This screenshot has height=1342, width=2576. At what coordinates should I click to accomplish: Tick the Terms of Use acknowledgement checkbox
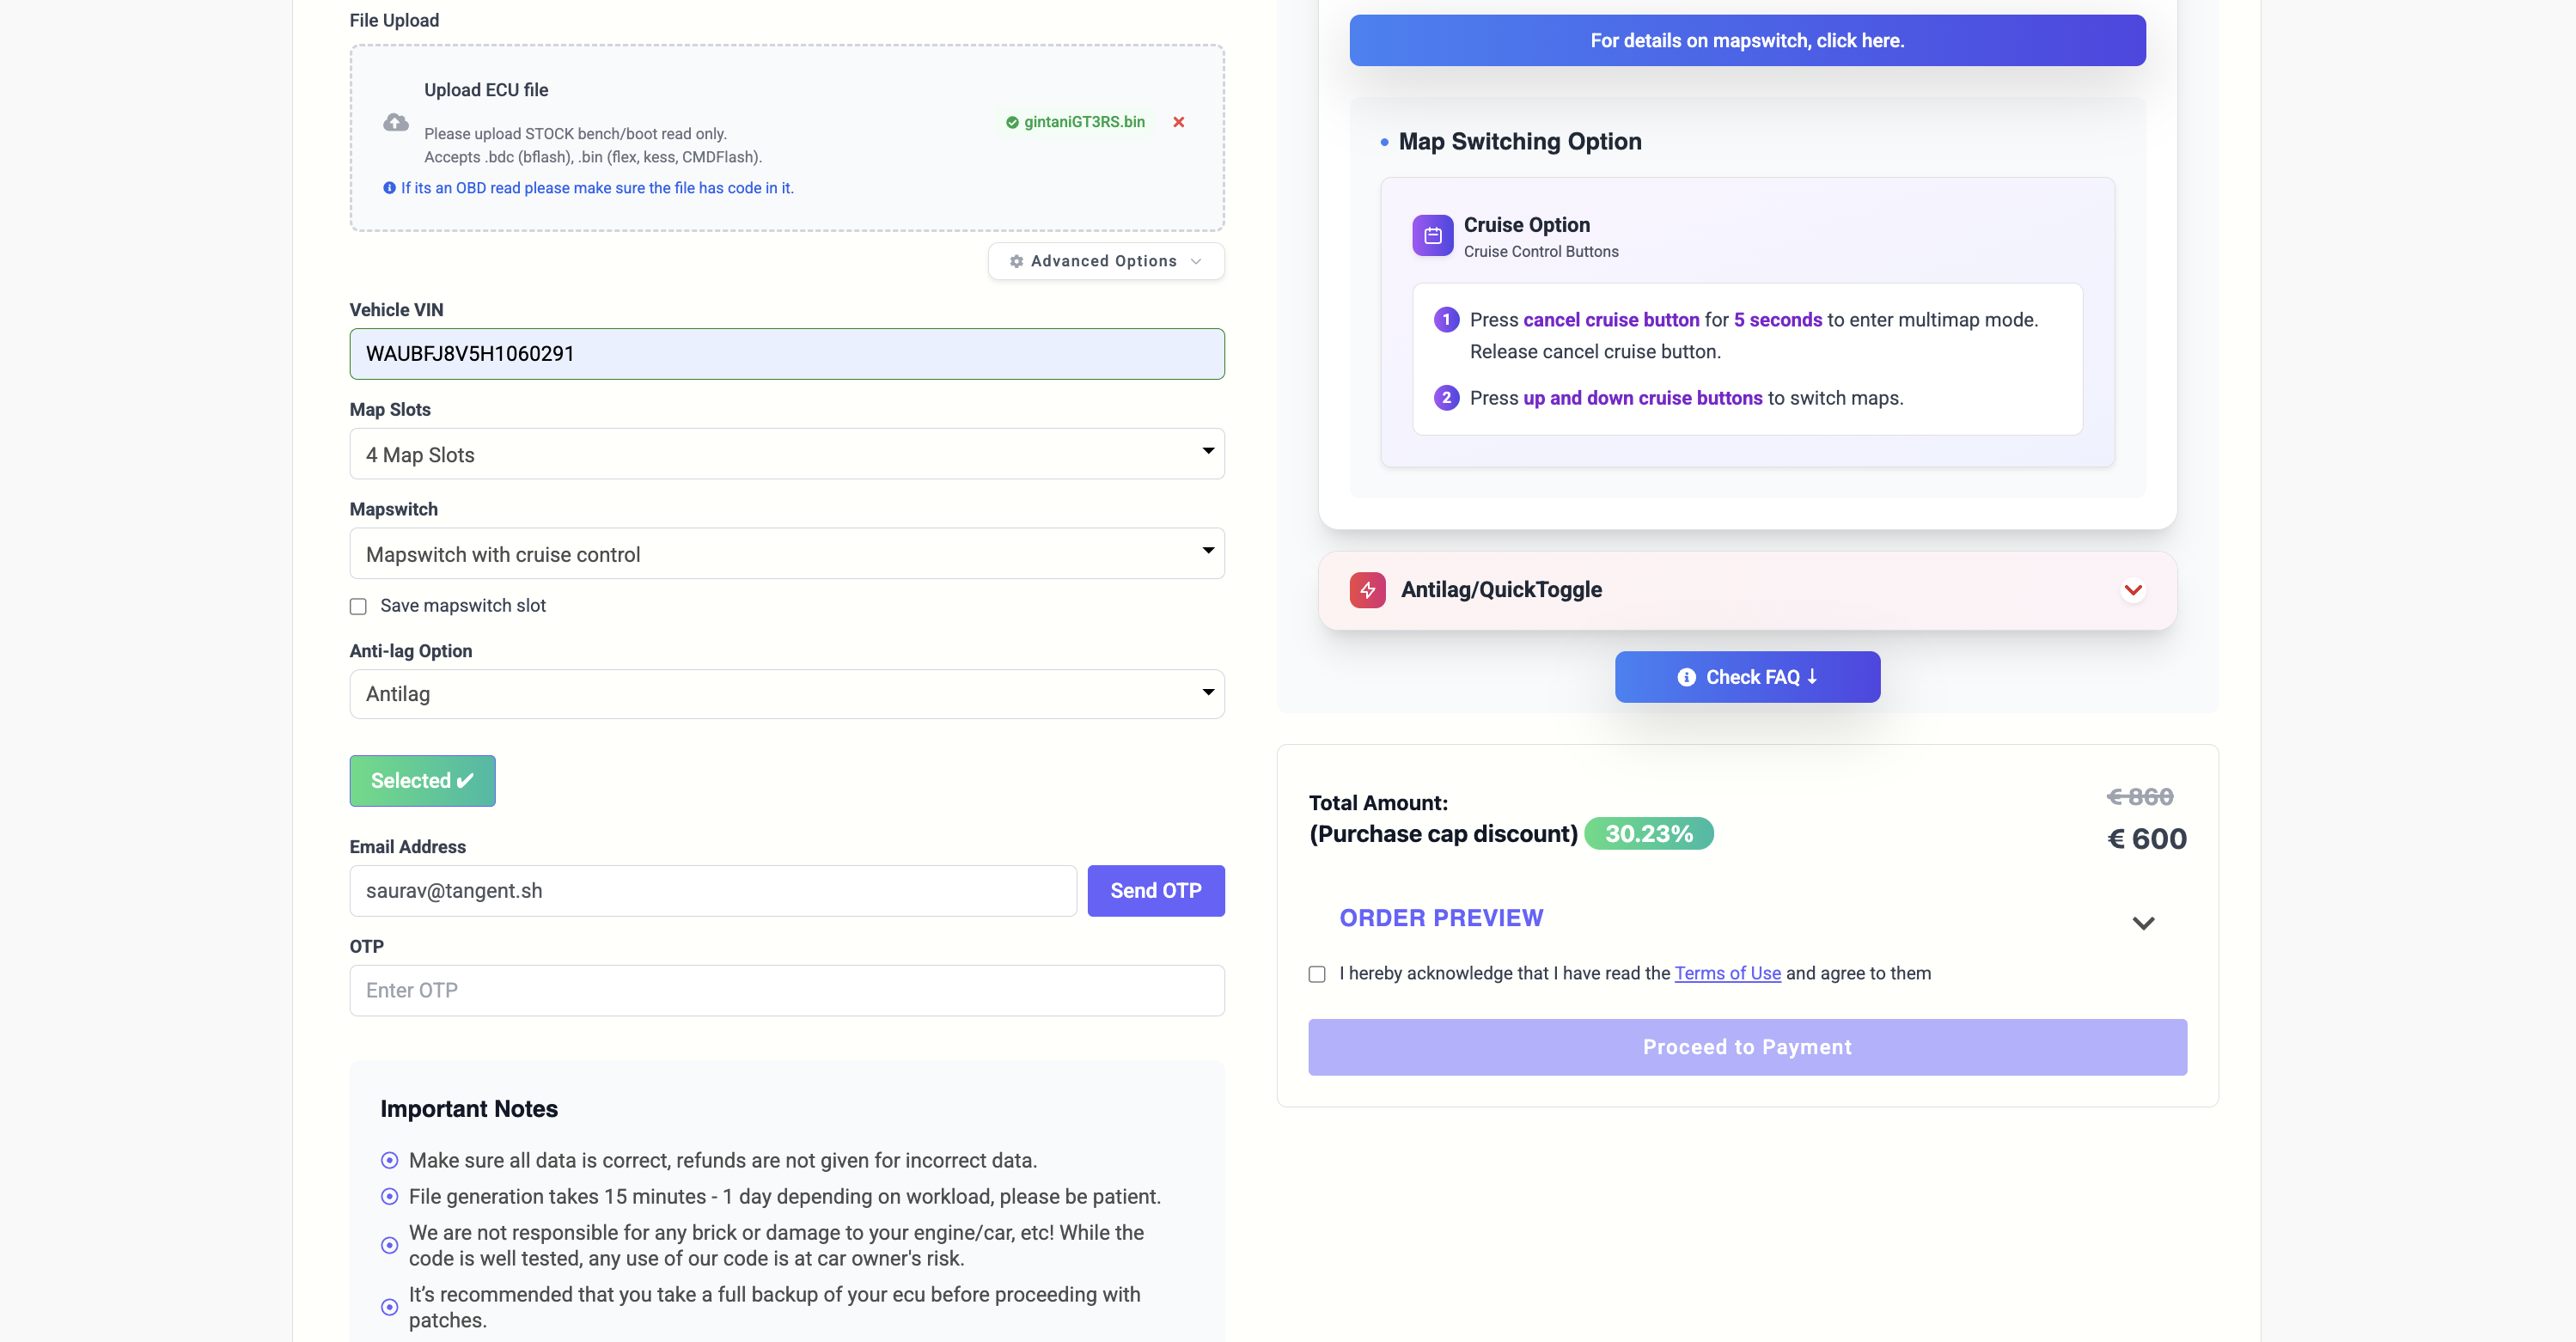(1317, 974)
